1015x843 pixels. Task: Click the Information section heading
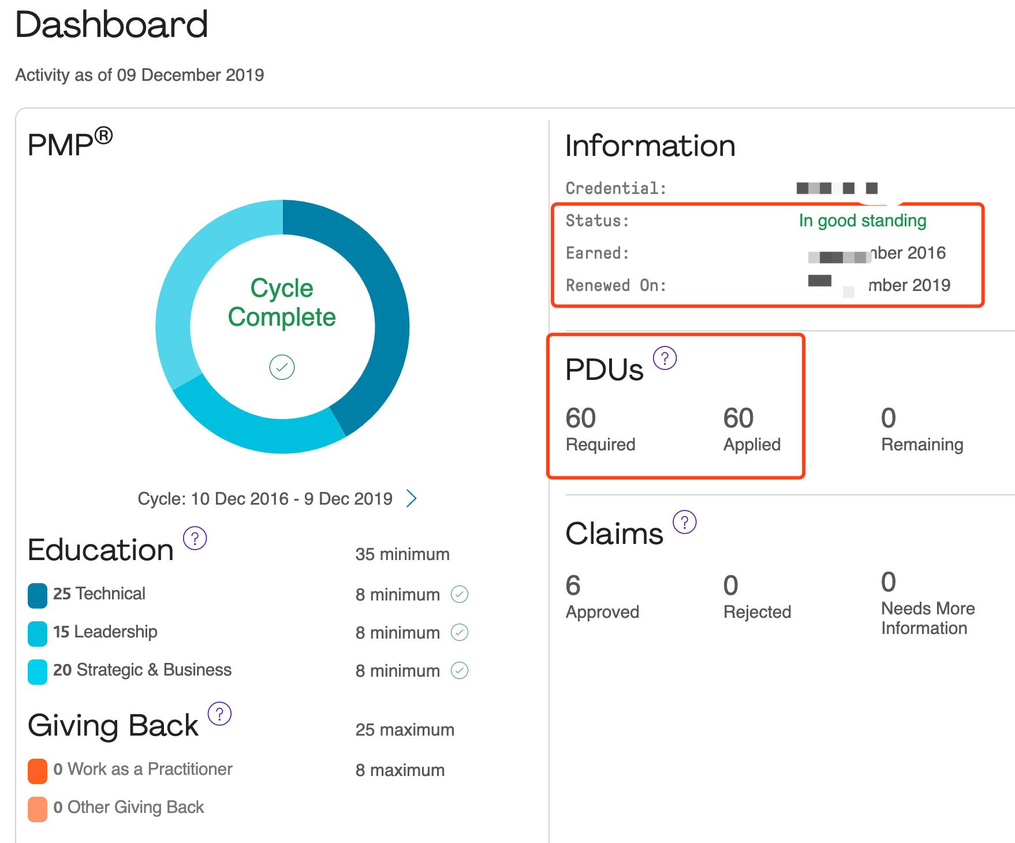pyautogui.click(x=650, y=146)
